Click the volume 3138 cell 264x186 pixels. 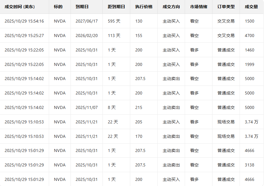click(x=250, y=165)
